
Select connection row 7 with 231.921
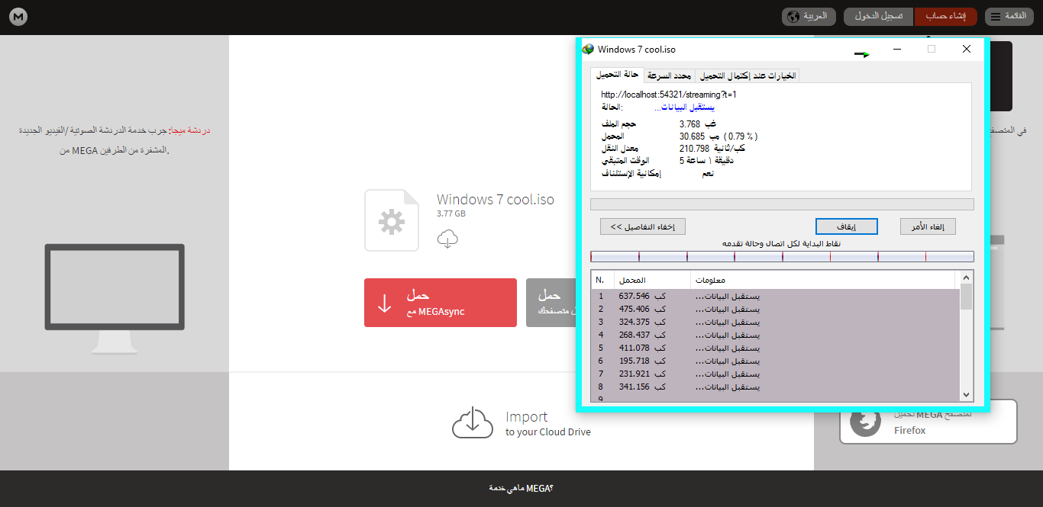[775, 374]
